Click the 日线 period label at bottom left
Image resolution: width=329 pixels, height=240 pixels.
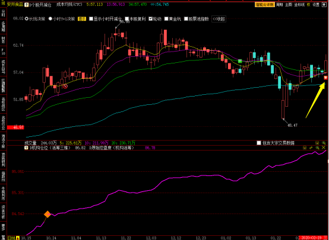[x=11, y=238]
